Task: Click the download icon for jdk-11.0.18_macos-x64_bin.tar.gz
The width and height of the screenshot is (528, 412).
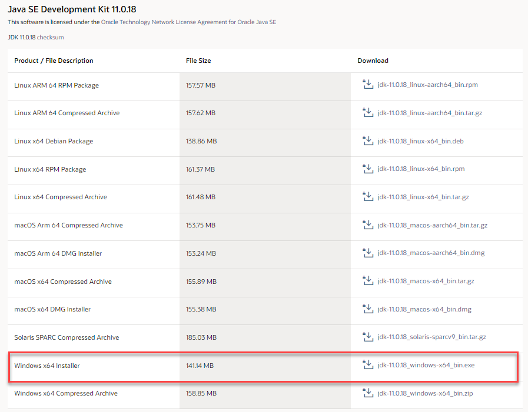Action: click(x=368, y=281)
